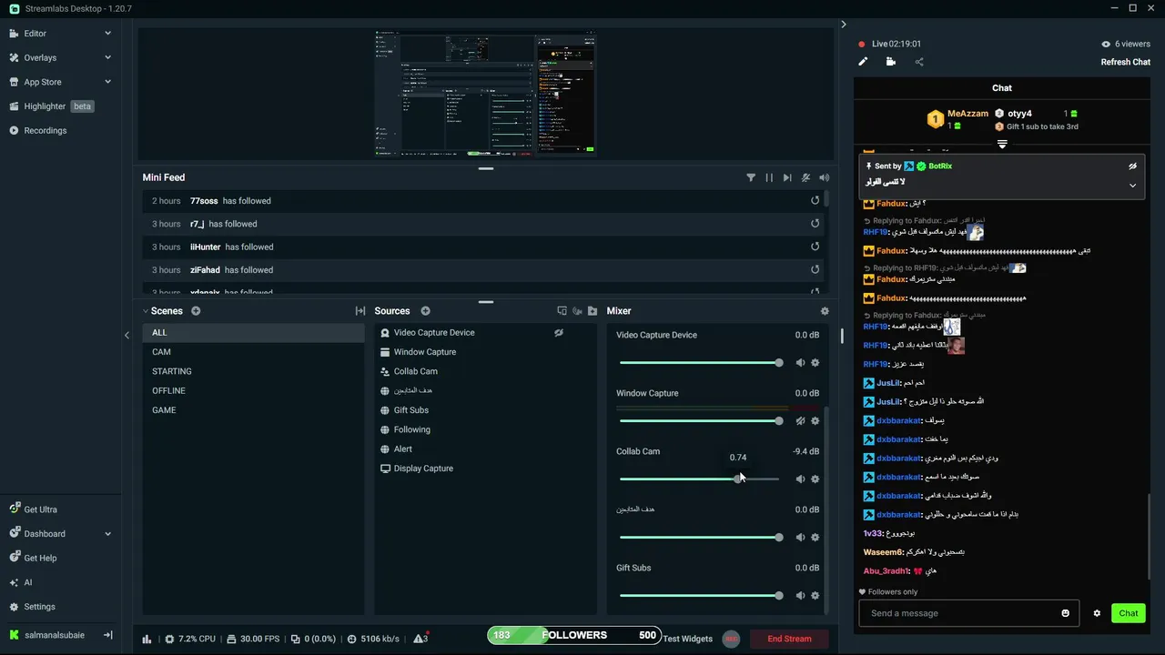Image resolution: width=1165 pixels, height=655 pixels.
Task: Open Collab Cam mixer settings gear
Action: coord(815,479)
